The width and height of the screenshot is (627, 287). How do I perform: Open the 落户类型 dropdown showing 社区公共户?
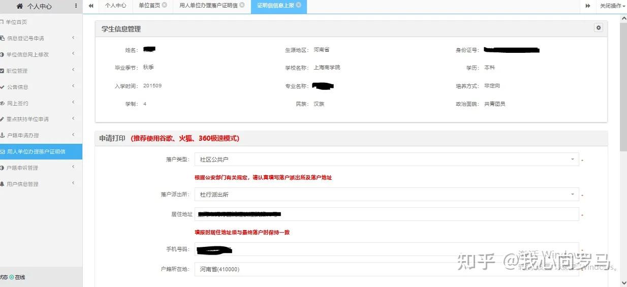(x=387, y=160)
